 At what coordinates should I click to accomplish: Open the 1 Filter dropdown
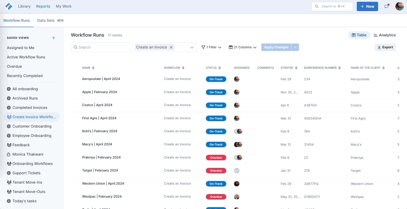pos(211,47)
